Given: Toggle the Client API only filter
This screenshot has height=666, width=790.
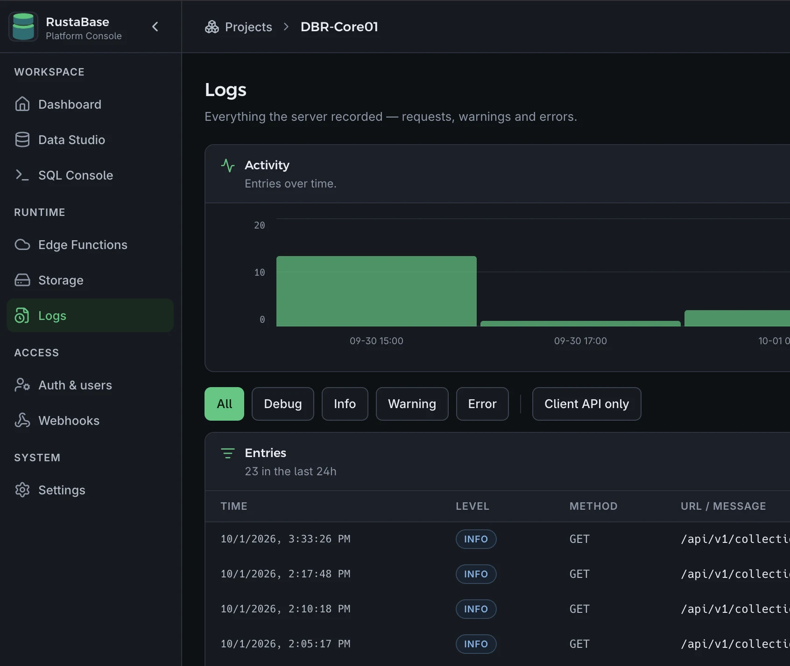Looking at the screenshot, I should pyautogui.click(x=587, y=404).
